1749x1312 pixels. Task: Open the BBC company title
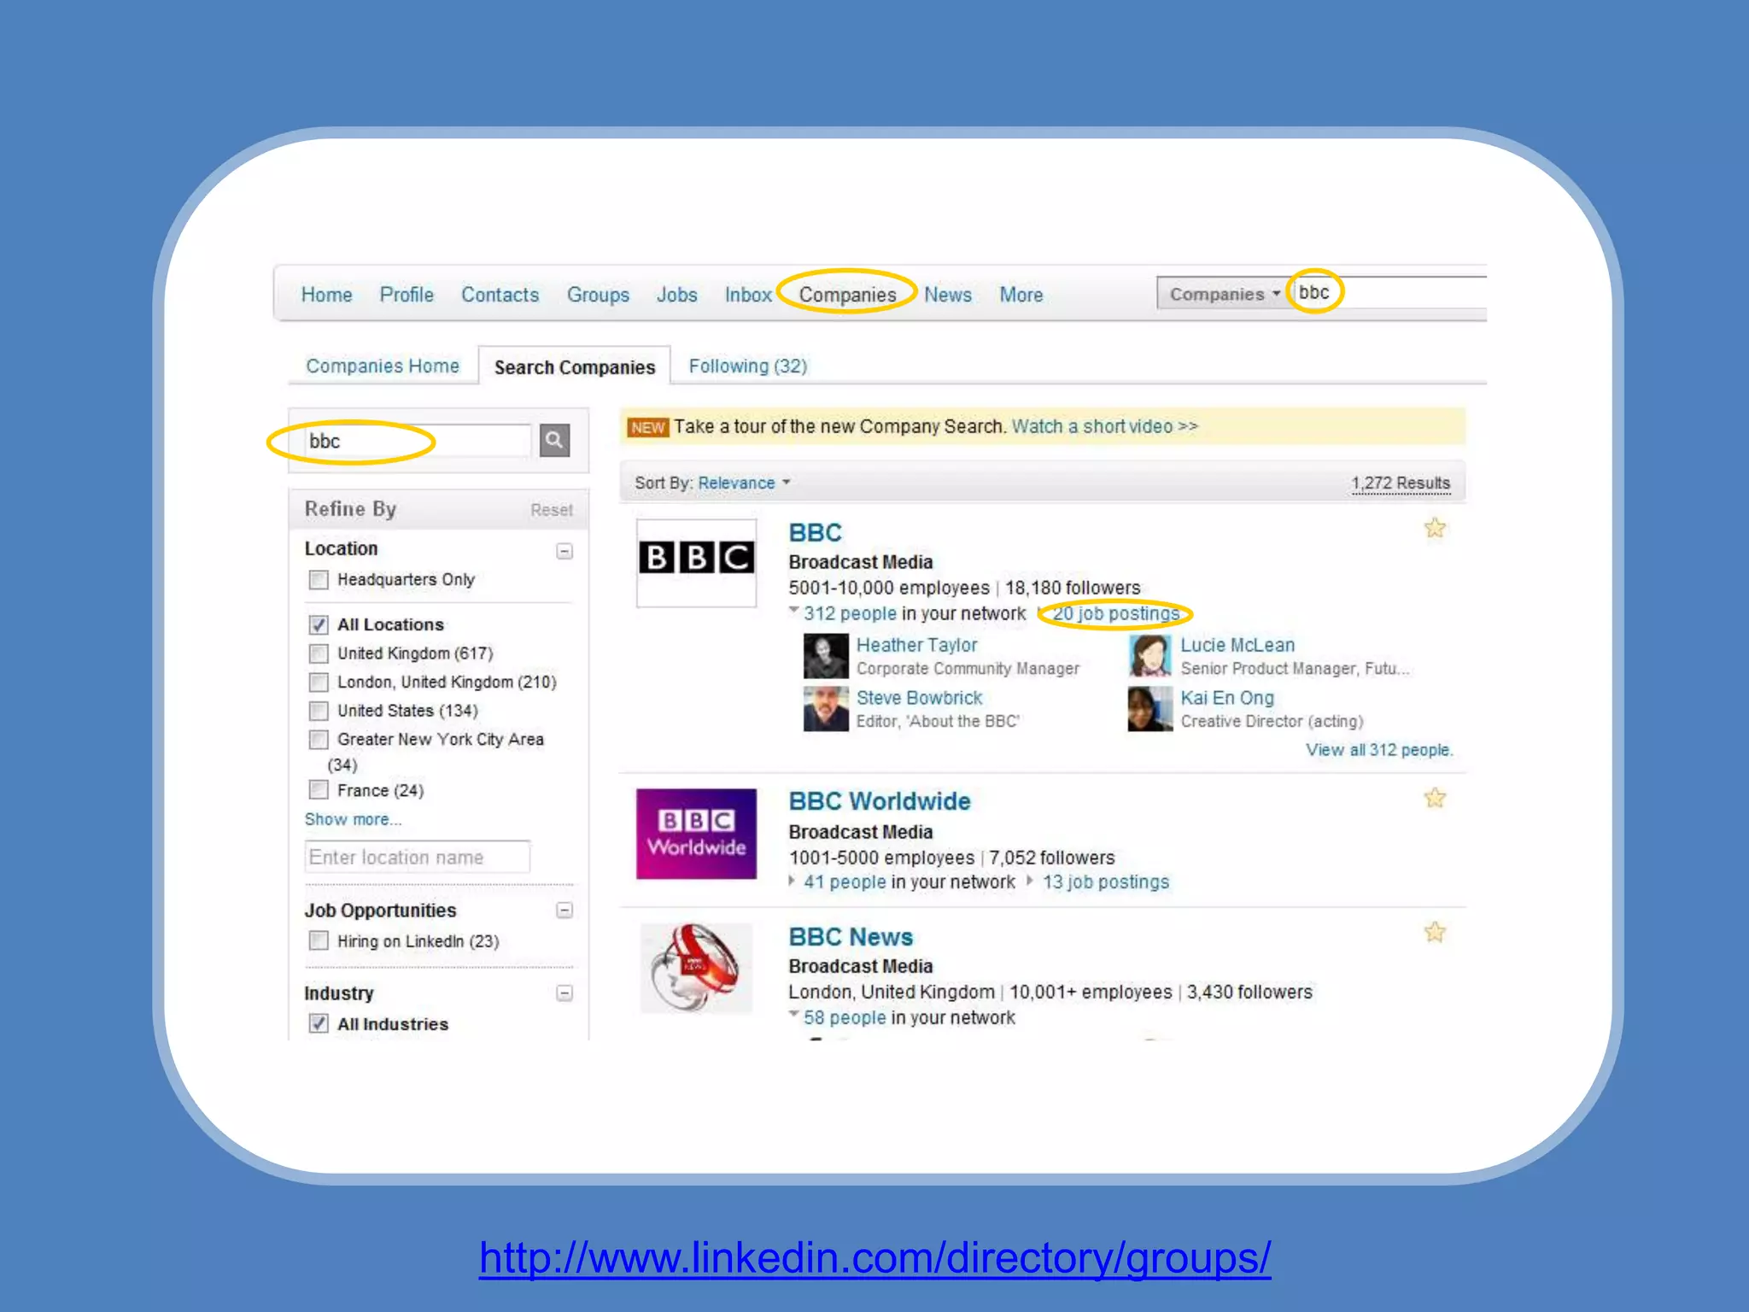pyautogui.click(x=815, y=532)
